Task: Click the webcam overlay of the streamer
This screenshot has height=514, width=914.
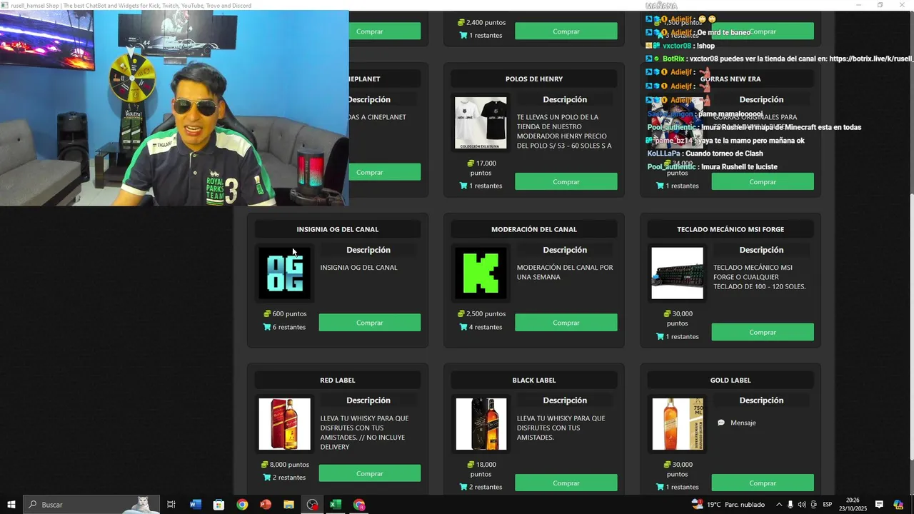Action: 174,108
